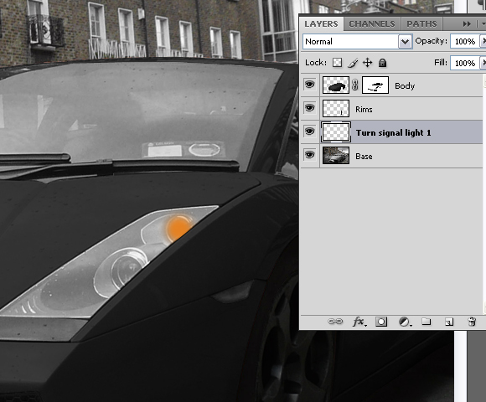Click the create new layer icon

449,322
